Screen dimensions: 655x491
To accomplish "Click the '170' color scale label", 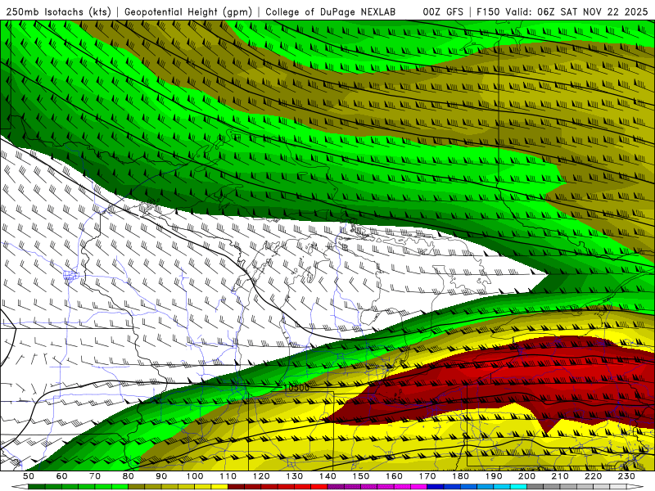I will coord(427,476).
